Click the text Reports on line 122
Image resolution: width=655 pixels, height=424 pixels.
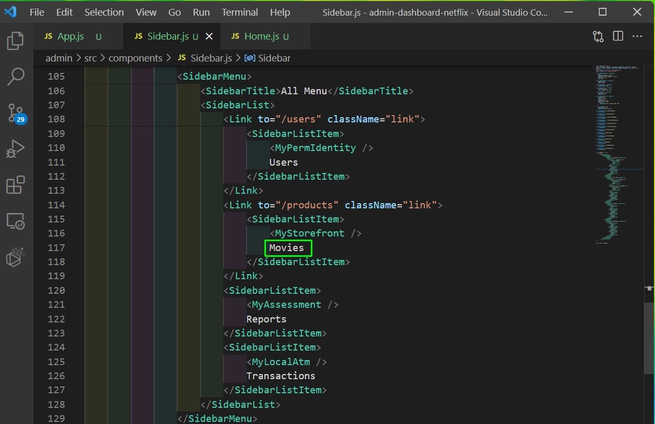coord(266,319)
